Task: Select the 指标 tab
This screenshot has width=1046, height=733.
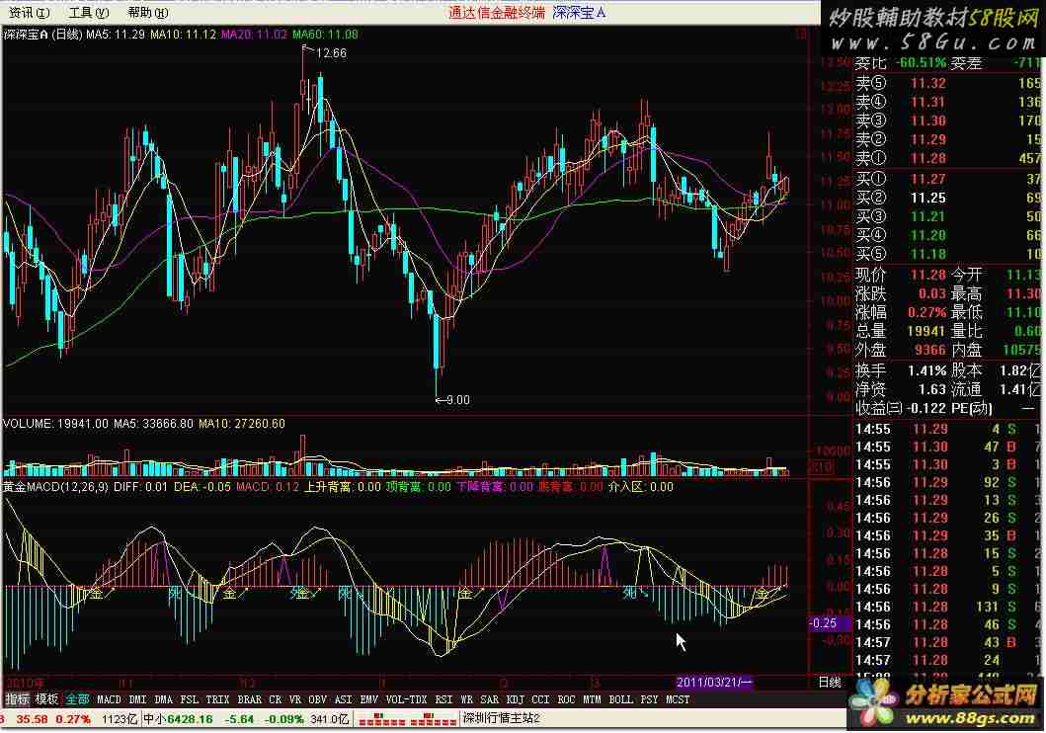Action: (x=18, y=699)
